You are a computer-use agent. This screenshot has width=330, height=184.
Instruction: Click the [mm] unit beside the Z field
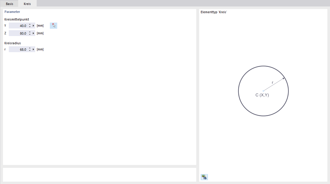point(40,33)
